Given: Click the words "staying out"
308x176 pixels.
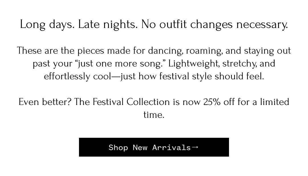Looking at the screenshot, I should coord(267,51).
